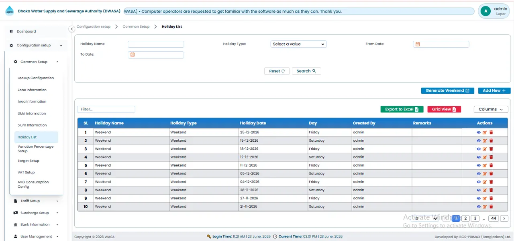Screen dimensions: 514x241
Task: Delete the holiday dated 19-12-2026
Action: pyautogui.click(x=491, y=141)
